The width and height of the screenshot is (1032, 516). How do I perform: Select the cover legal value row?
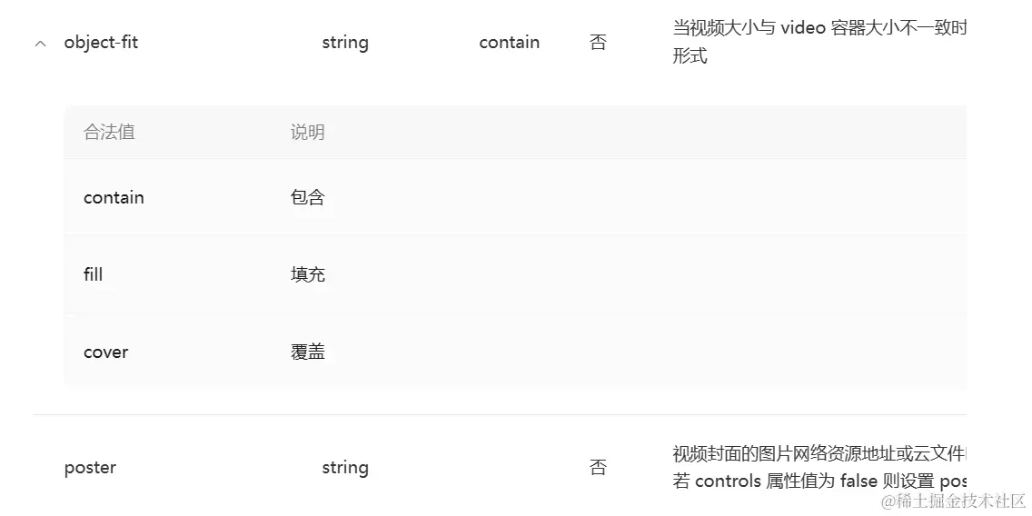tap(515, 350)
